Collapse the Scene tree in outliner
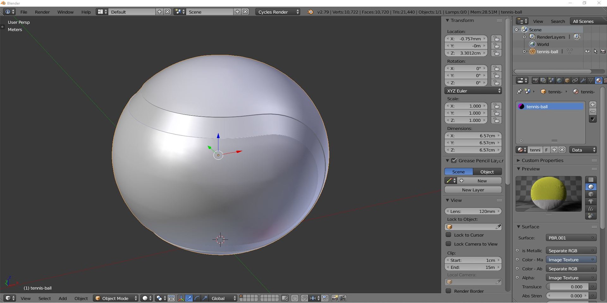The height and width of the screenshot is (303, 607). click(517, 30)
